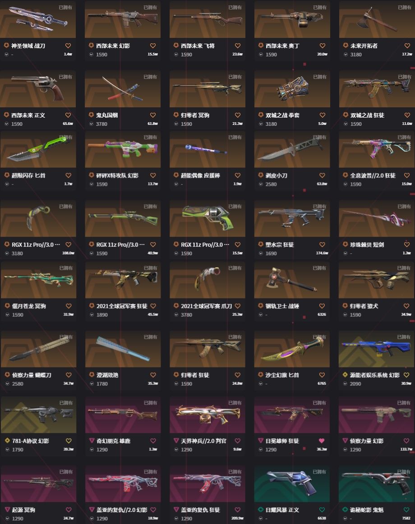Screen dimensions: 415x524
Task: Click the price icon beside 未来开拓者's 3180
Action: click(346, 54)
